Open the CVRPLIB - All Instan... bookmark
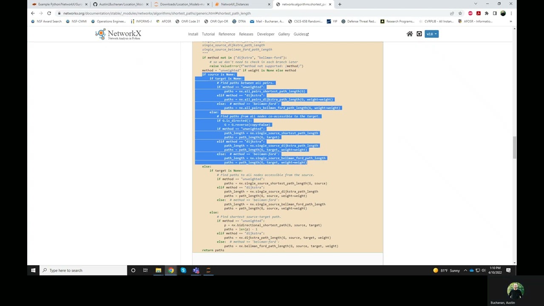The width and height of the screenshot is (544, 306). click(436, 21)
